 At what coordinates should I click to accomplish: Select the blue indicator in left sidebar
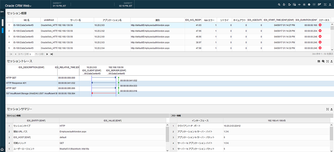coord(3,31)
